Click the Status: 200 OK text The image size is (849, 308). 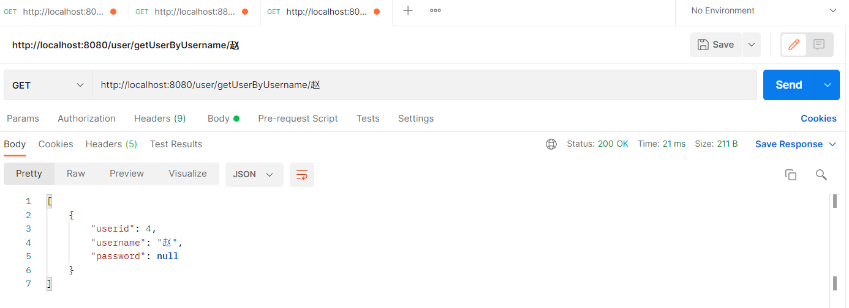pos(597,144)
